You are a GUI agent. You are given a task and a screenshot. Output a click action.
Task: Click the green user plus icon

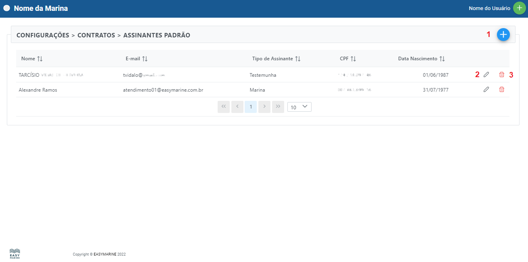(519, 8)
